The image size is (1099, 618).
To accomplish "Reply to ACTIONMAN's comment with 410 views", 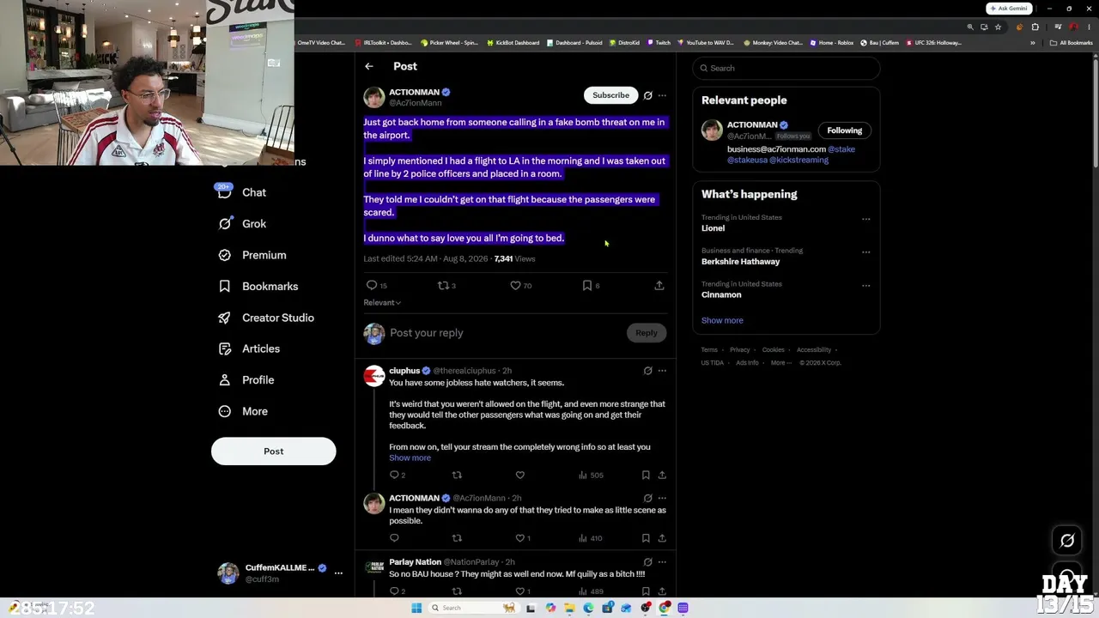I will tap(394, 538).
